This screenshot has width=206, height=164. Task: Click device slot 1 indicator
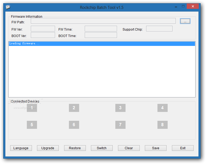click(x=32, y=108)
